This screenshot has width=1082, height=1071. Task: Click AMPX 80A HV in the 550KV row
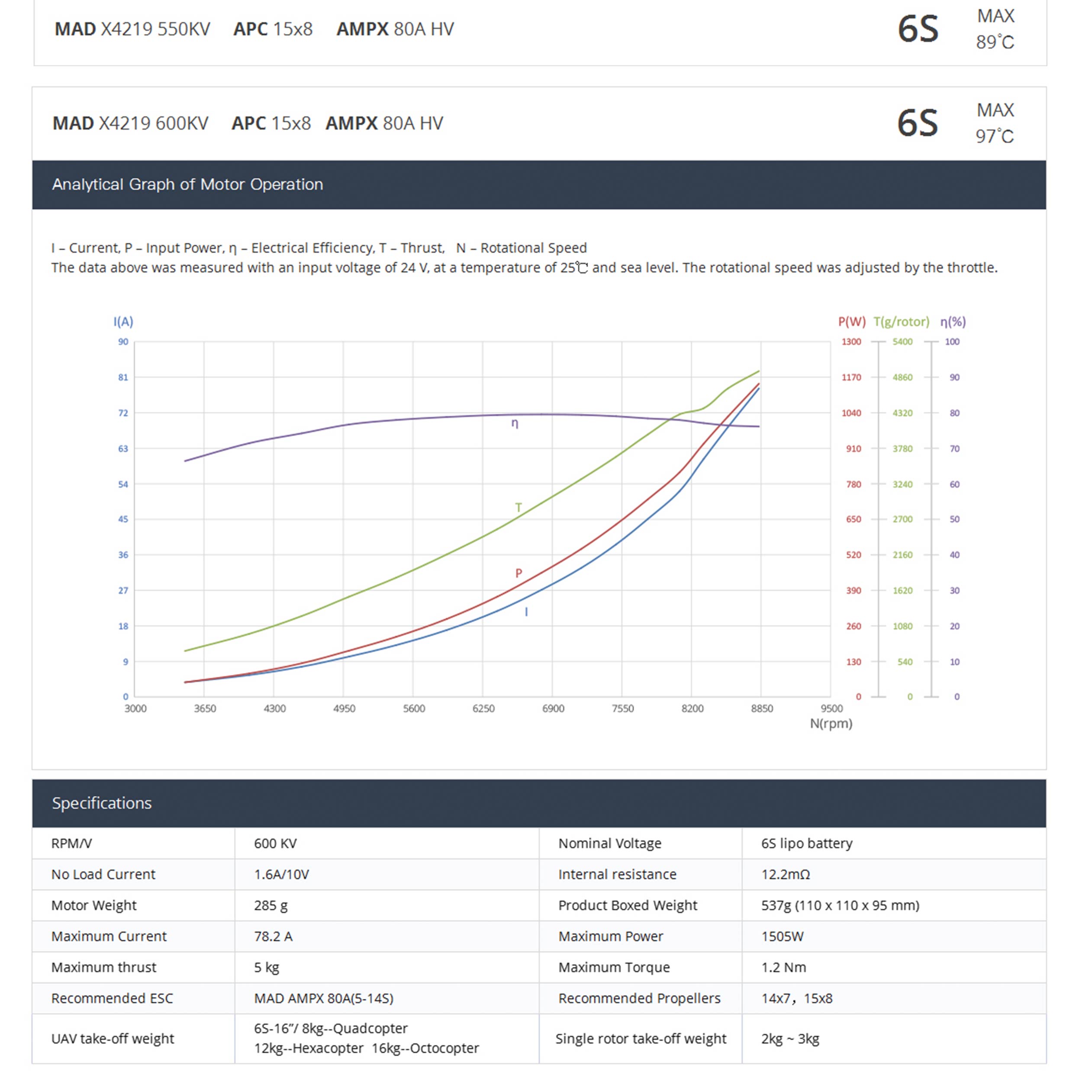tap(395, 29)
